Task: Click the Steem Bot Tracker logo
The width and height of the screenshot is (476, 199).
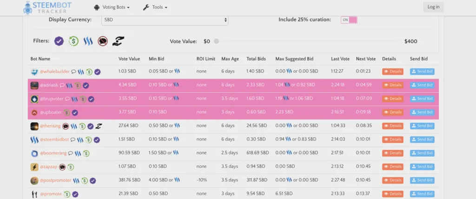Action: (48, 7)
